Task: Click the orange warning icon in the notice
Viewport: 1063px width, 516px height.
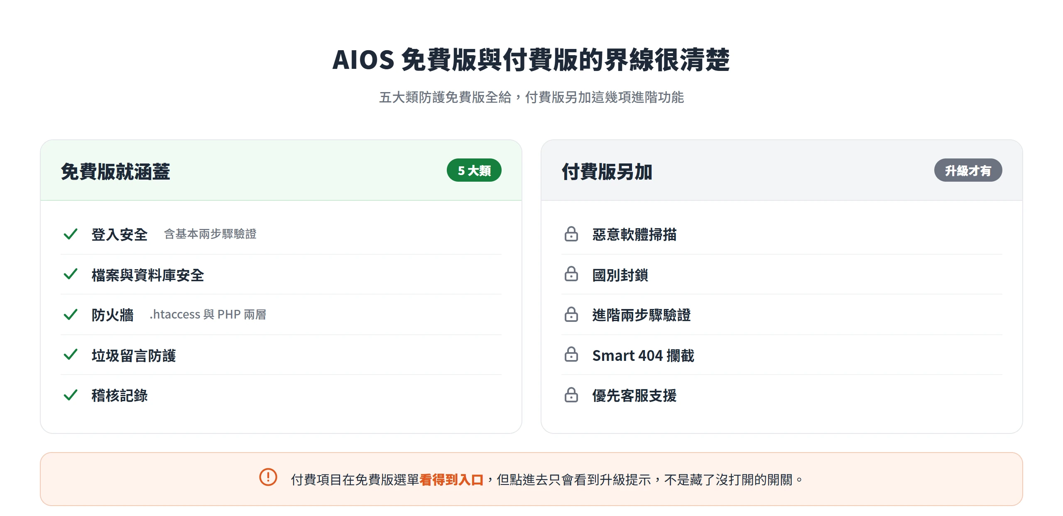Action: click(x=268, y=477)
